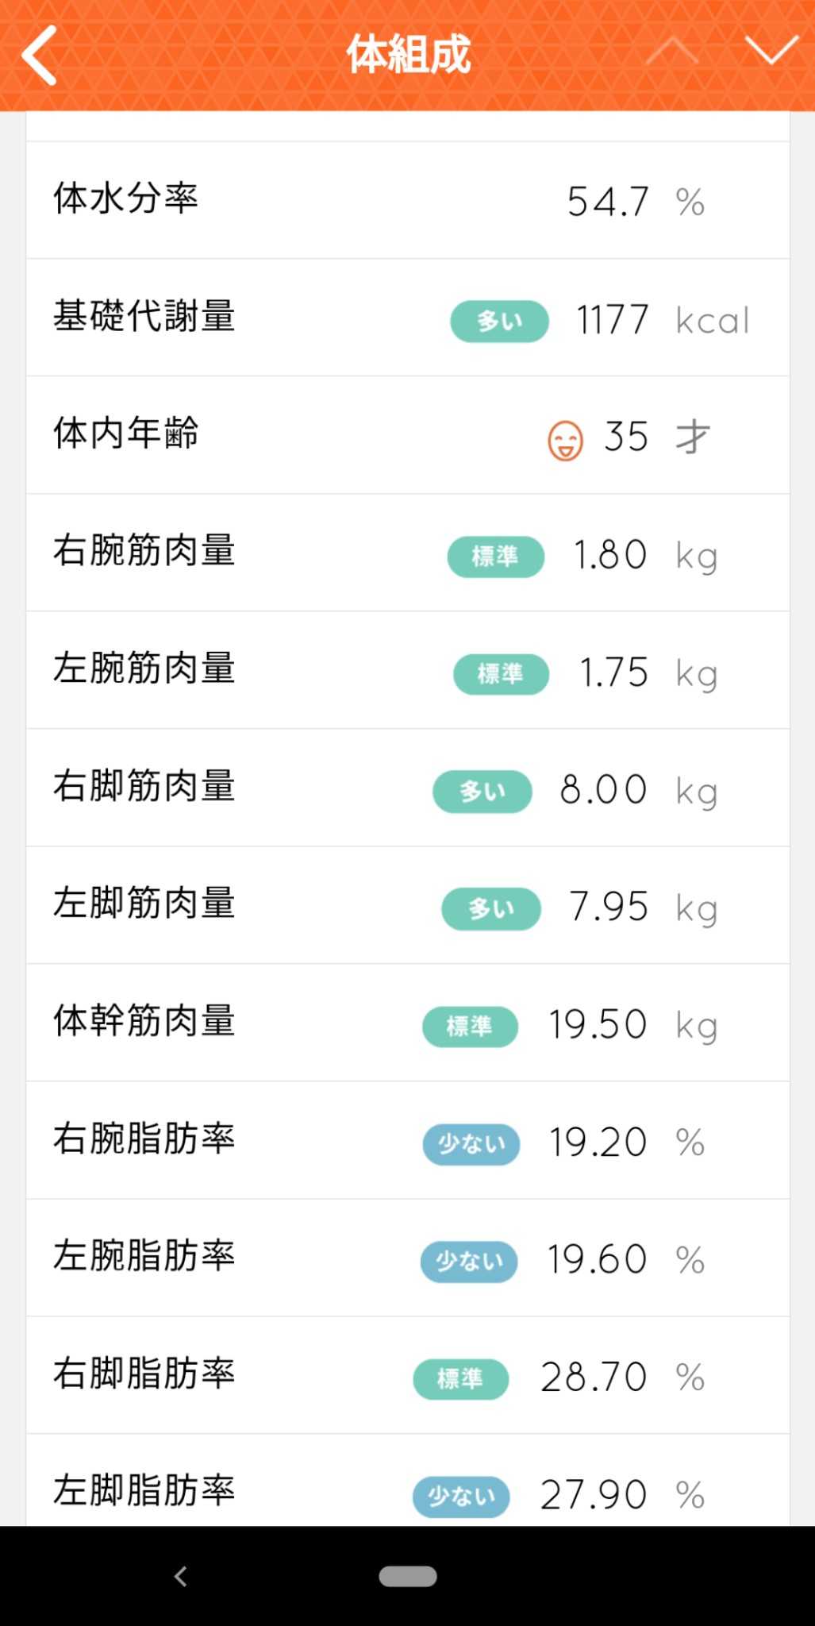Select the 体内年齢 label
The height and width of the screenshot is (1626, 815).
point(126,433)
